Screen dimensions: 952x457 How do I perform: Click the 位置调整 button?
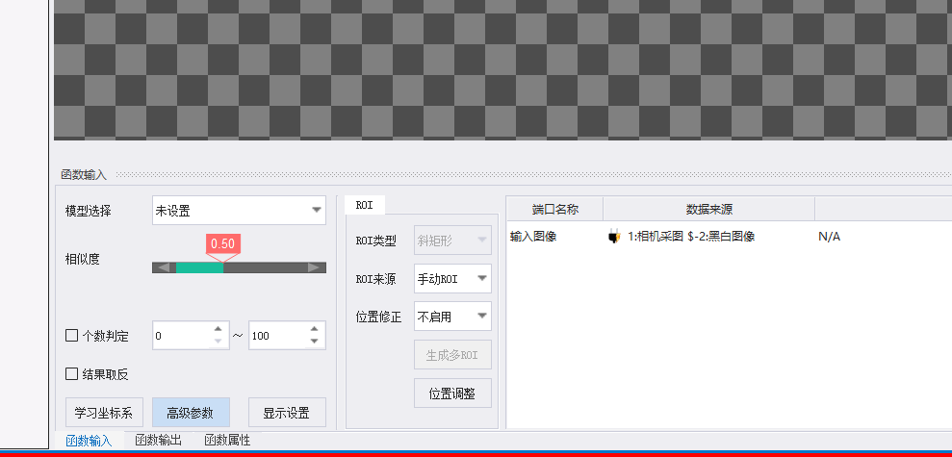coord(452,394)
